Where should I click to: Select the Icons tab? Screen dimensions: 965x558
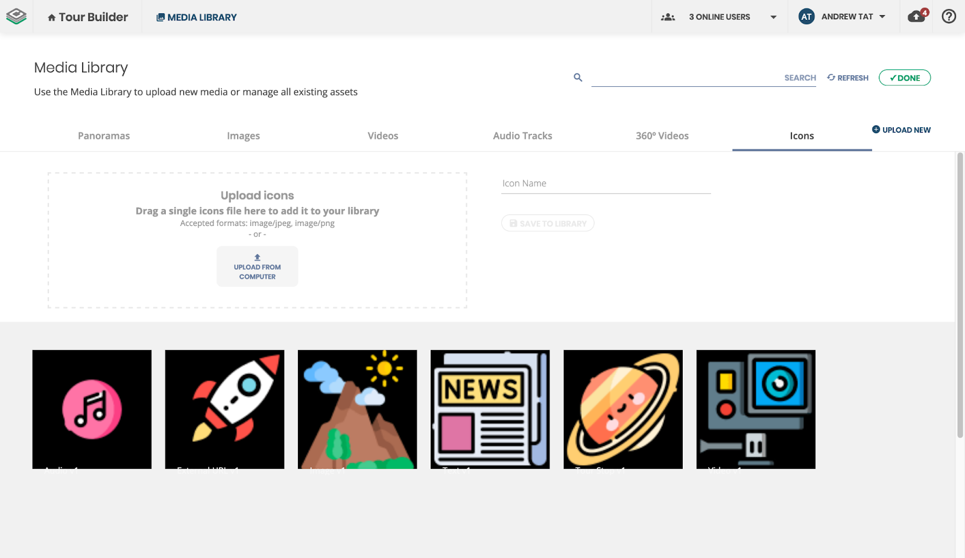click(x=802, y=136)
